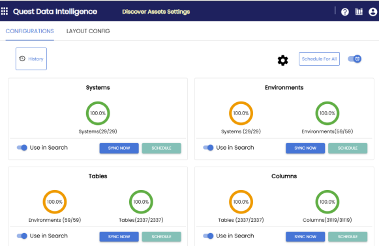
Task: Click orange Tables ring in Columns card
Action: (241, 202)
